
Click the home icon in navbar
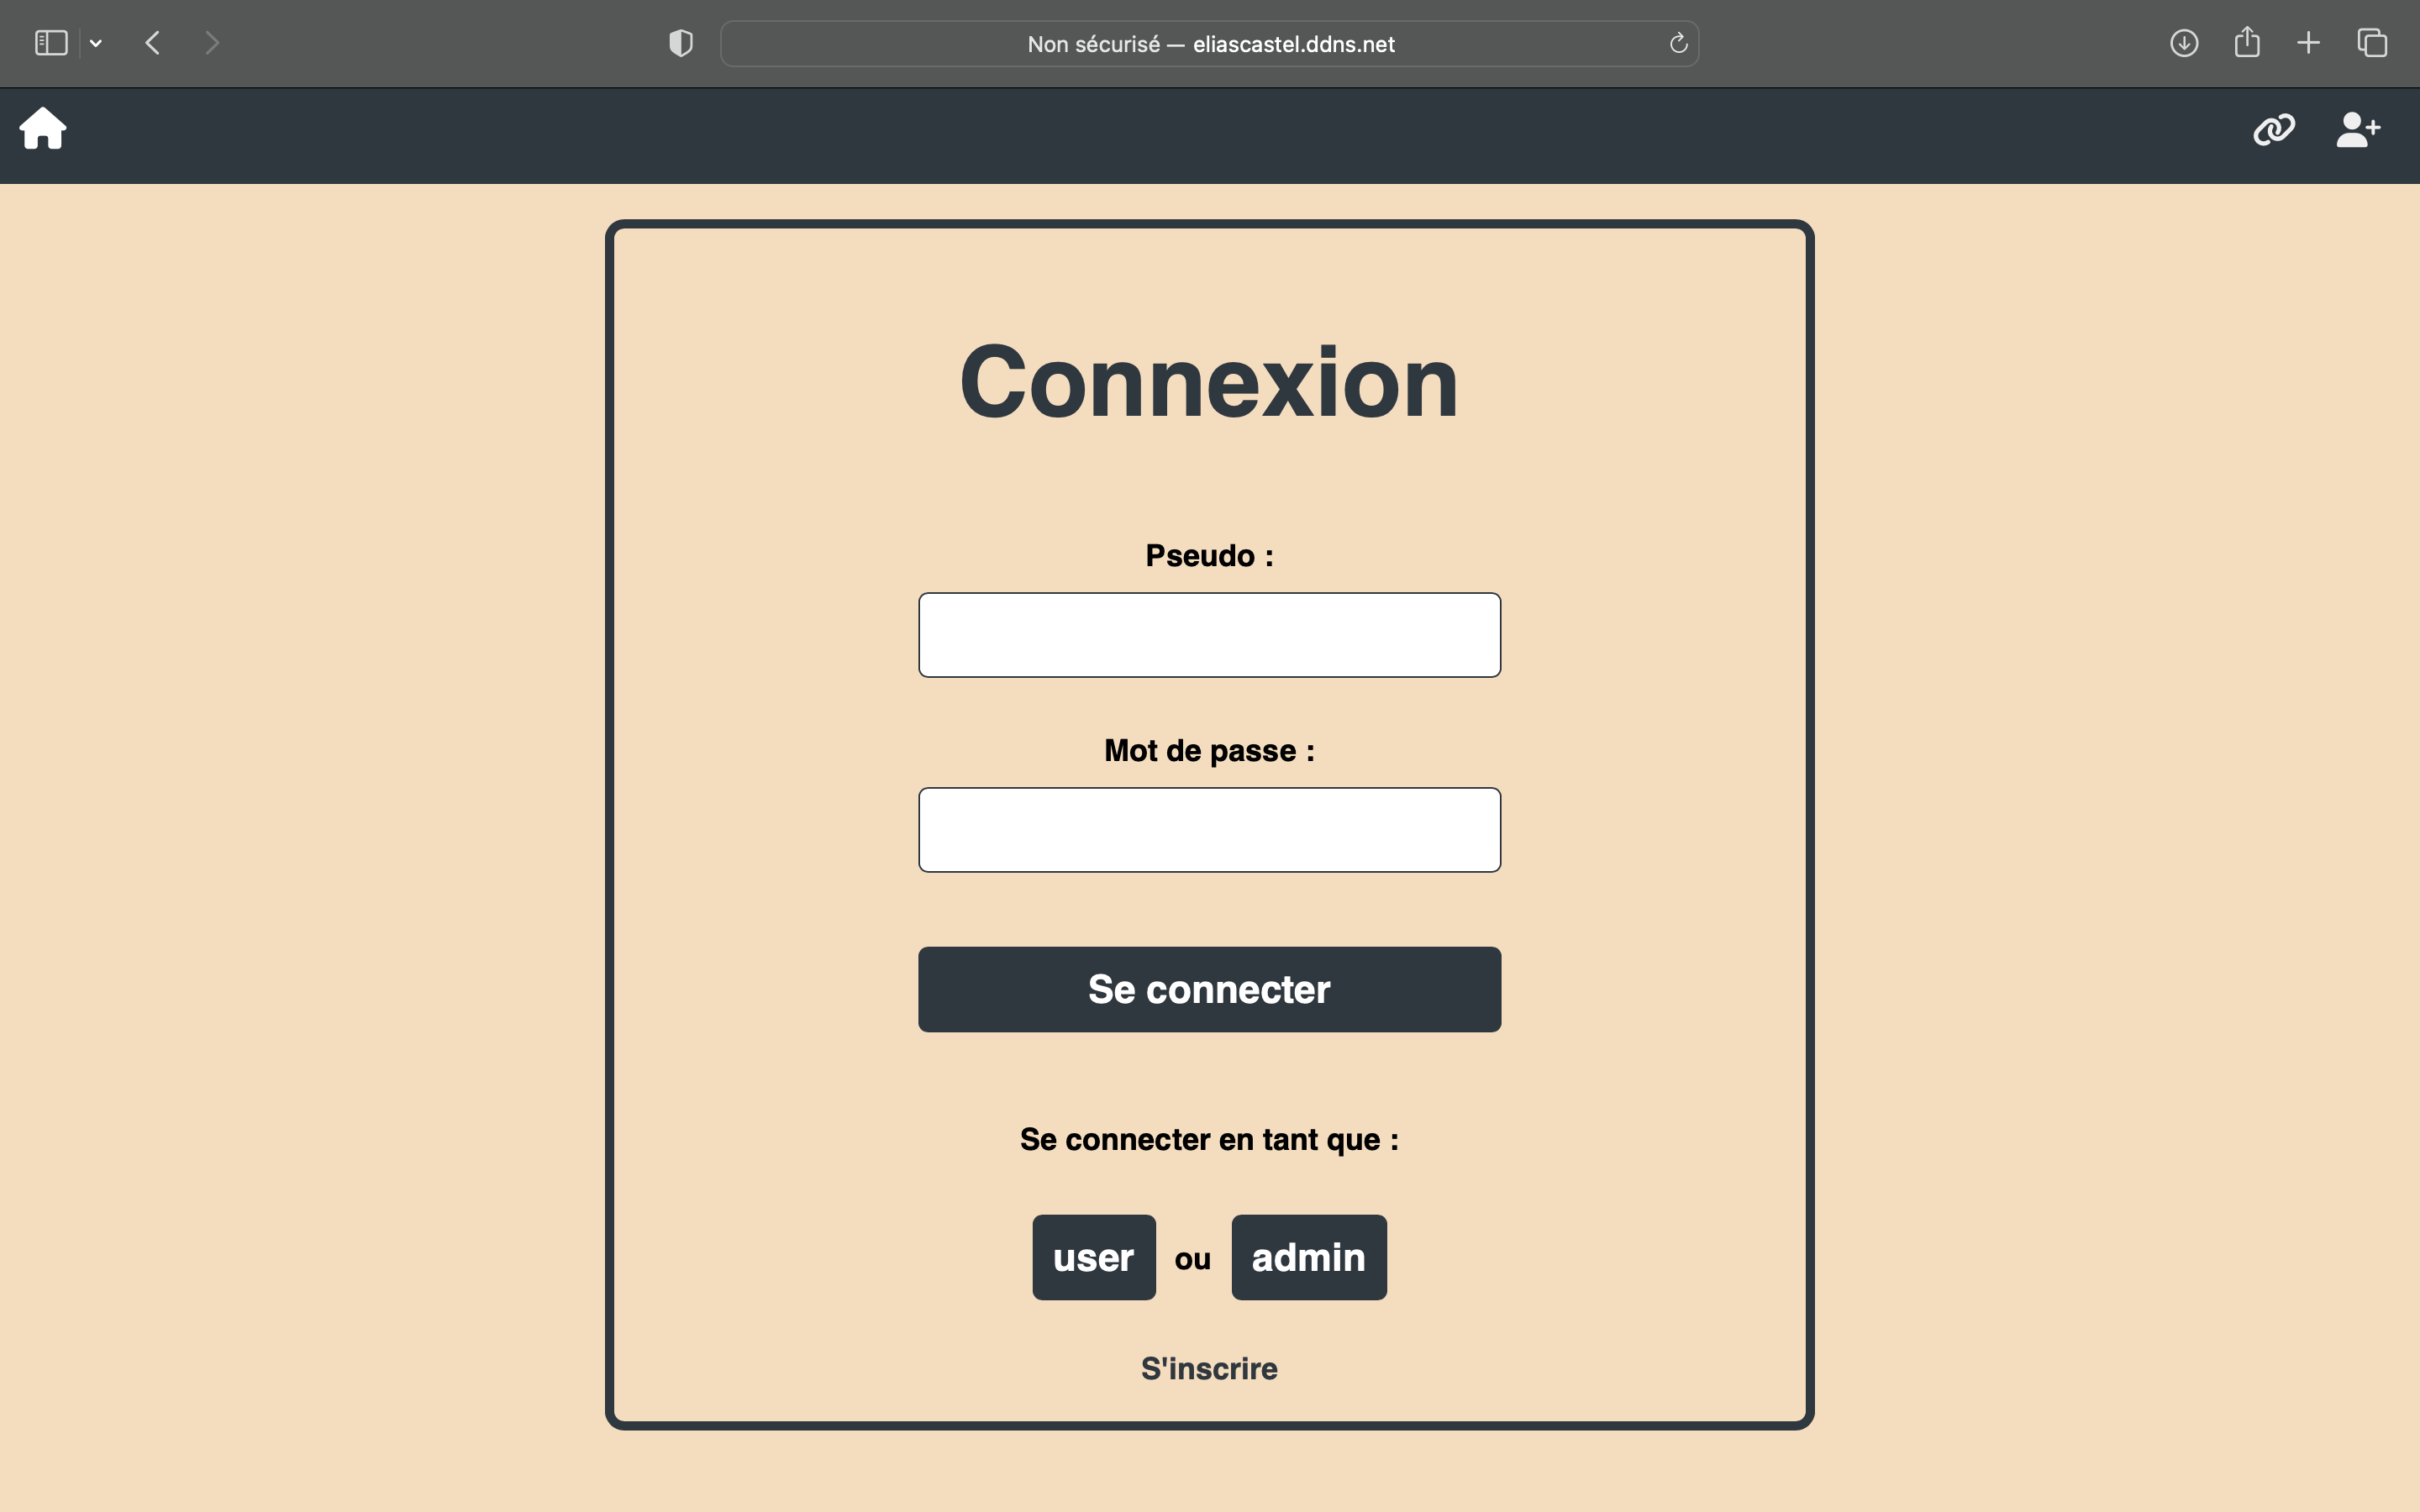tap(43, 129)
